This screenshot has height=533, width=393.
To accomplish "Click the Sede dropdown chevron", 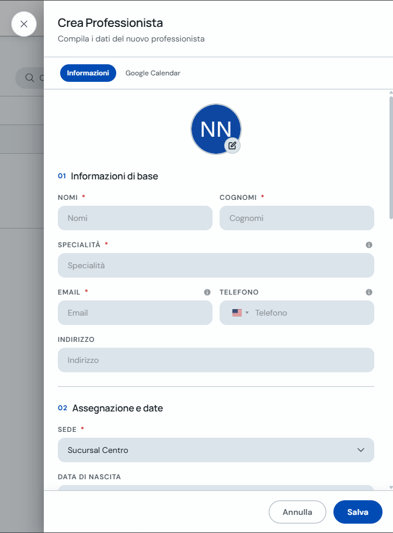I will [361, 450].
